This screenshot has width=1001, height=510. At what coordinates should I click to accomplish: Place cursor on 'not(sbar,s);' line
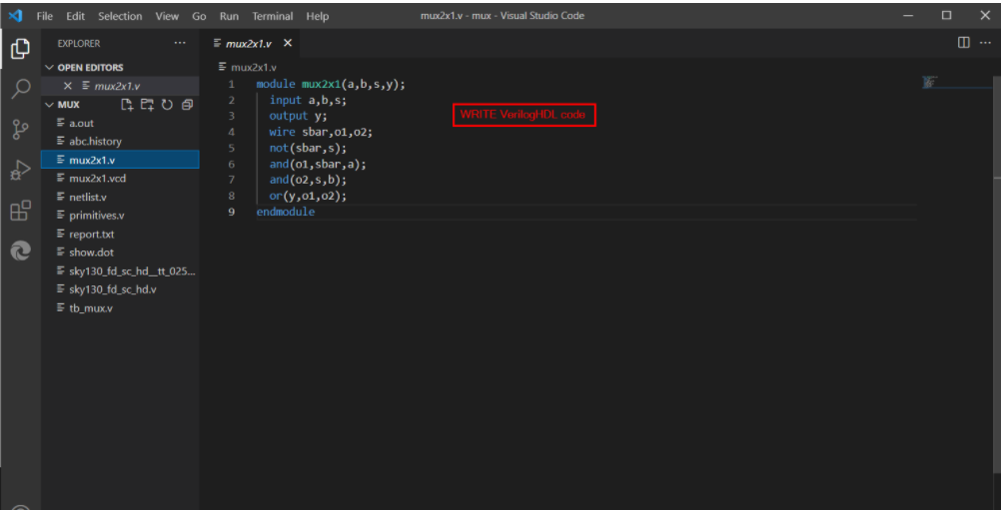click(308, 148)
